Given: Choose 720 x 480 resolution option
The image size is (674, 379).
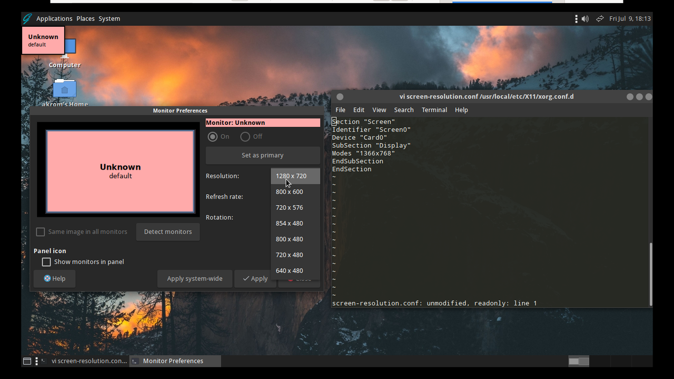Looking at the screenshot, I should 295,255.
